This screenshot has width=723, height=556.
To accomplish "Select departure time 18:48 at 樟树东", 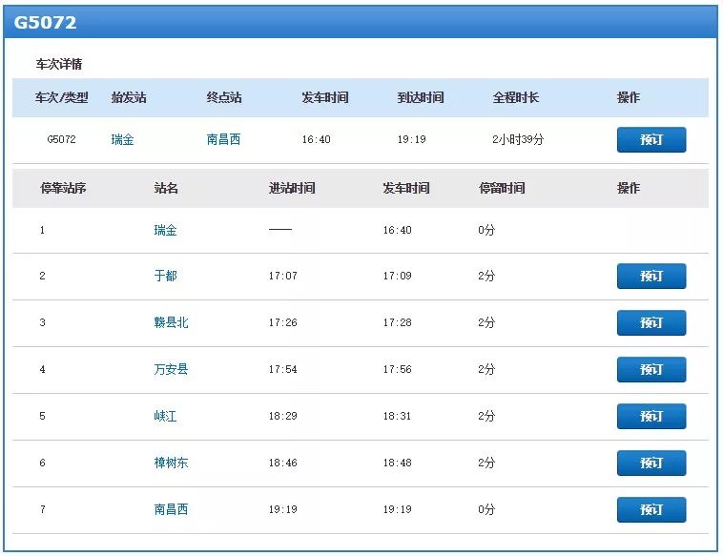I will coord(397,463).
